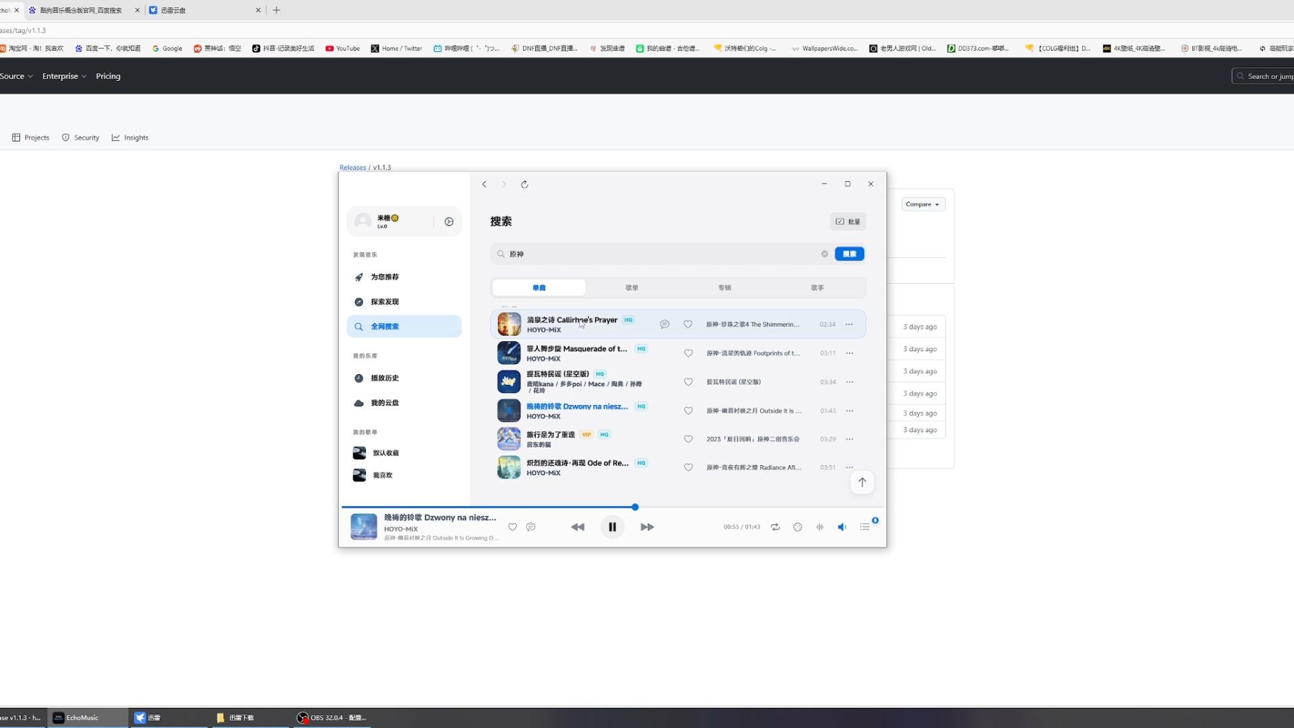Open the sound effect waveform icon

coord(820,527)
